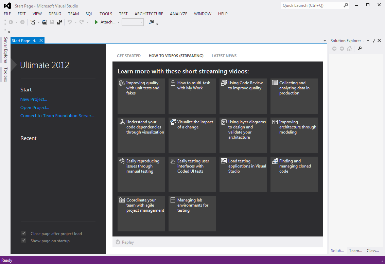The width and height of the screenshot is (385, 264).
Task: Open video Using layer diagrams
Action: pos(243,135)
